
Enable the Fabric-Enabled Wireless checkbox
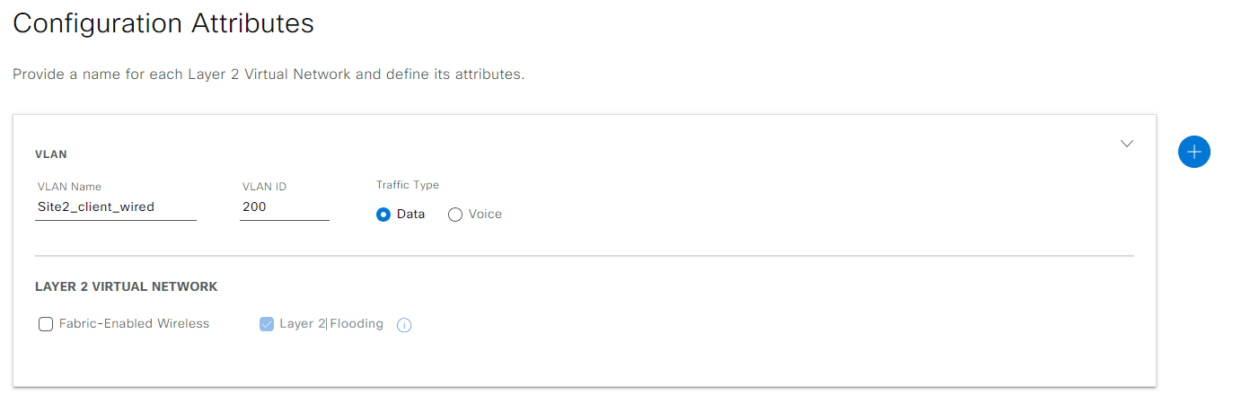[46, 324]
